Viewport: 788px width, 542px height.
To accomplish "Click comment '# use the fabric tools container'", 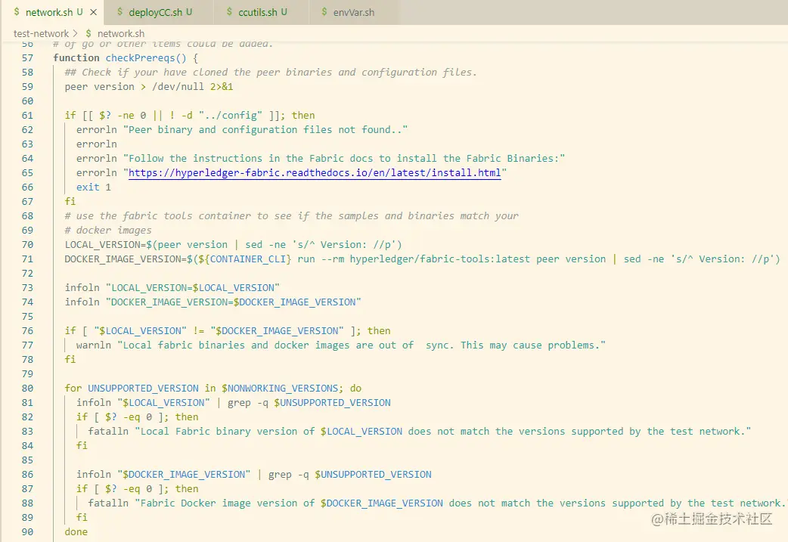I will (291, 216).
